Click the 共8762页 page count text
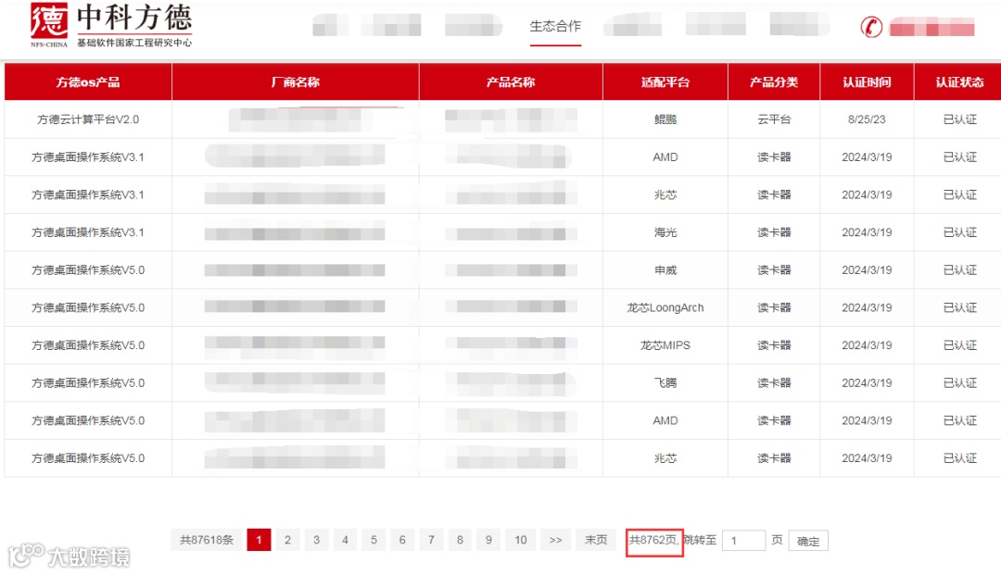1001x575 pixels. [653, 540]
